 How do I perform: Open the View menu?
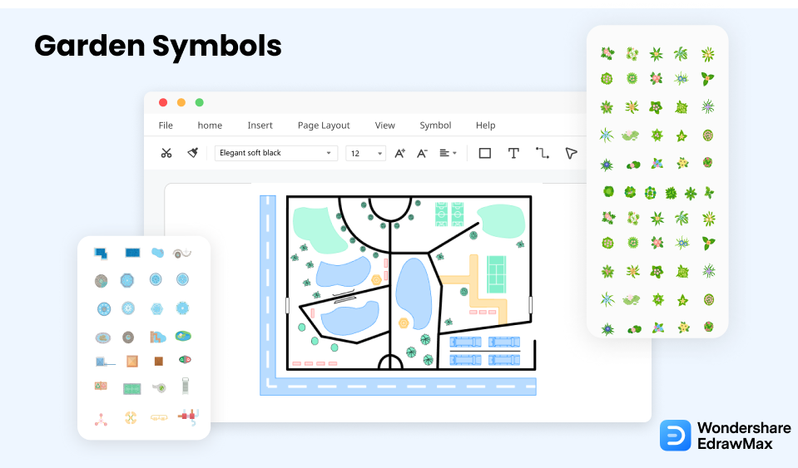click(384, 126)
